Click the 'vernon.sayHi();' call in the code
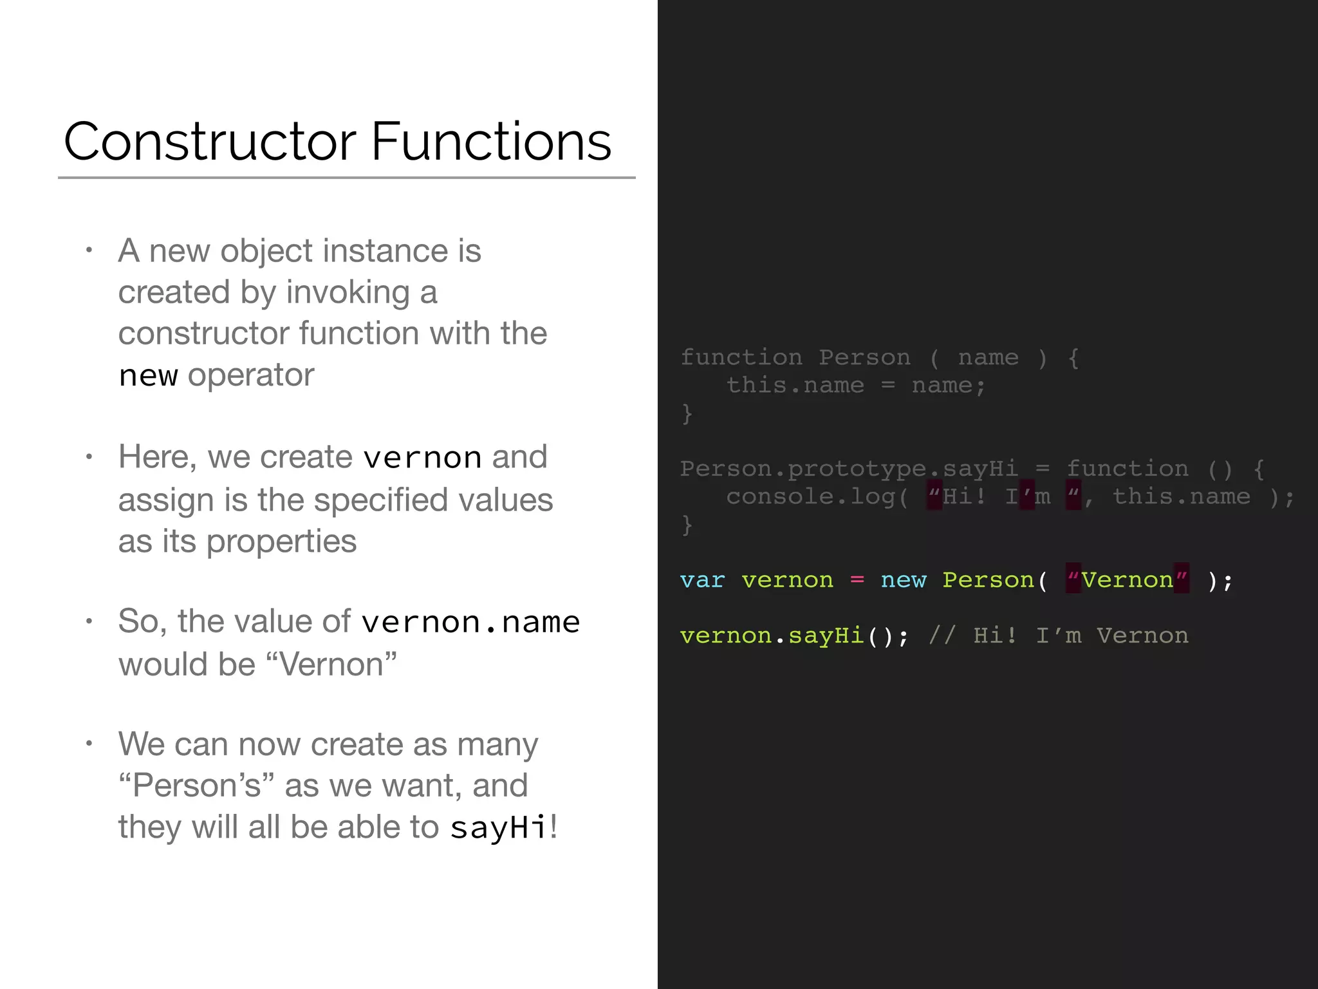Screen dimensions: 1318x989 pos(795,636)
